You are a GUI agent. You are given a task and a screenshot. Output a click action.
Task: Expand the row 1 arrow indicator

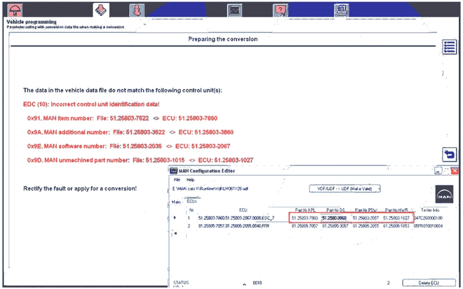tap(175, 218)
